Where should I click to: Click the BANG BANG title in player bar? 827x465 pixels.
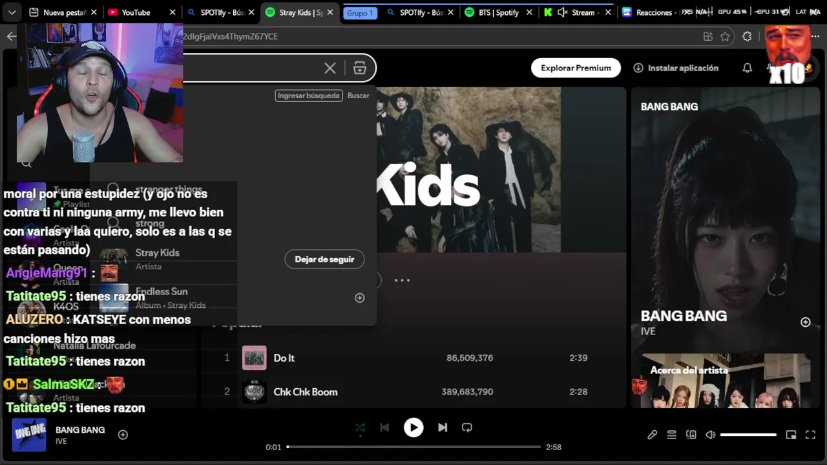tap(80, 430)
